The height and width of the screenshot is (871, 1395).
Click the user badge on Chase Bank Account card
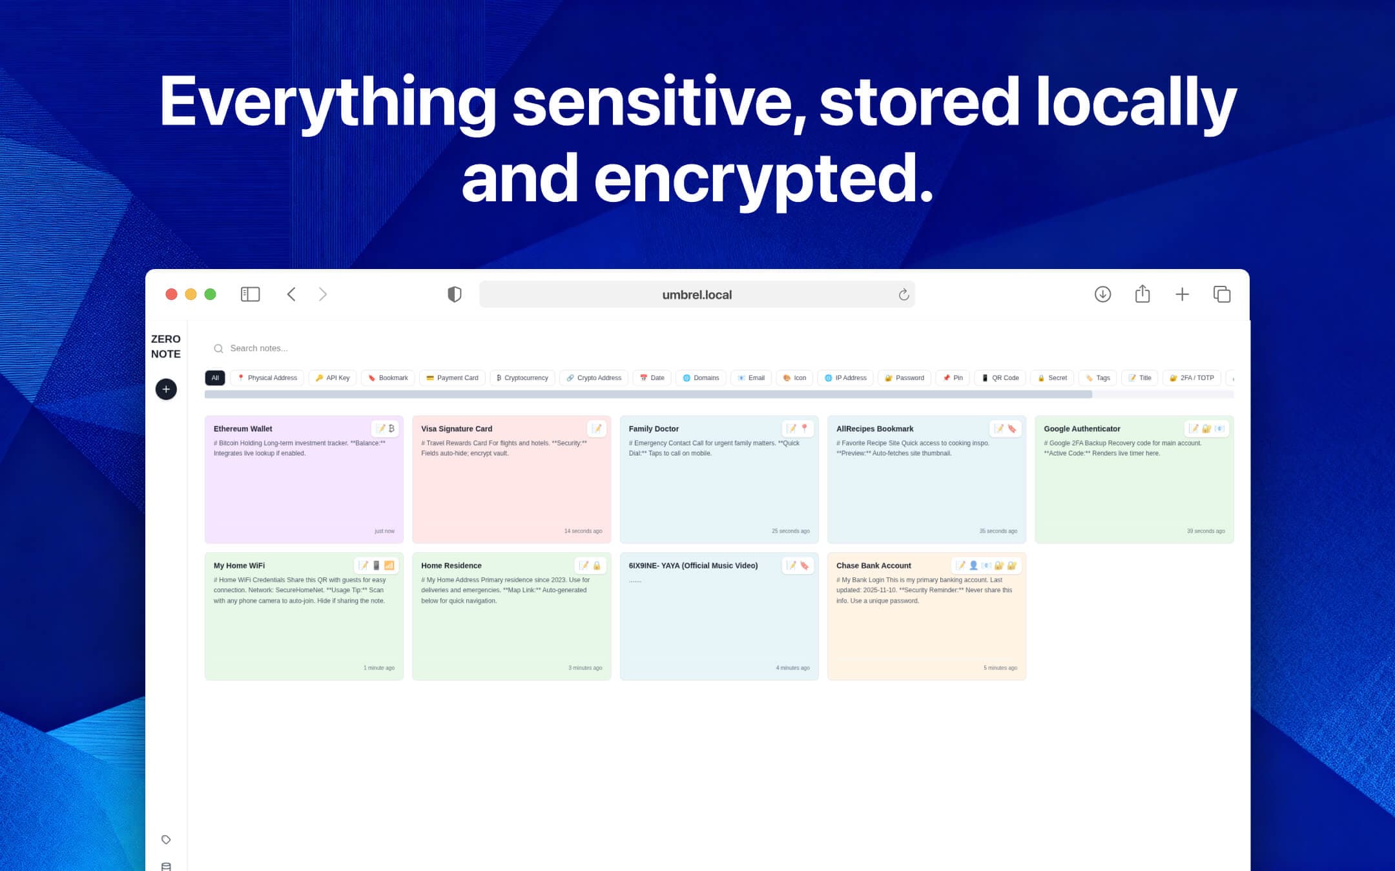click(973, 566)
